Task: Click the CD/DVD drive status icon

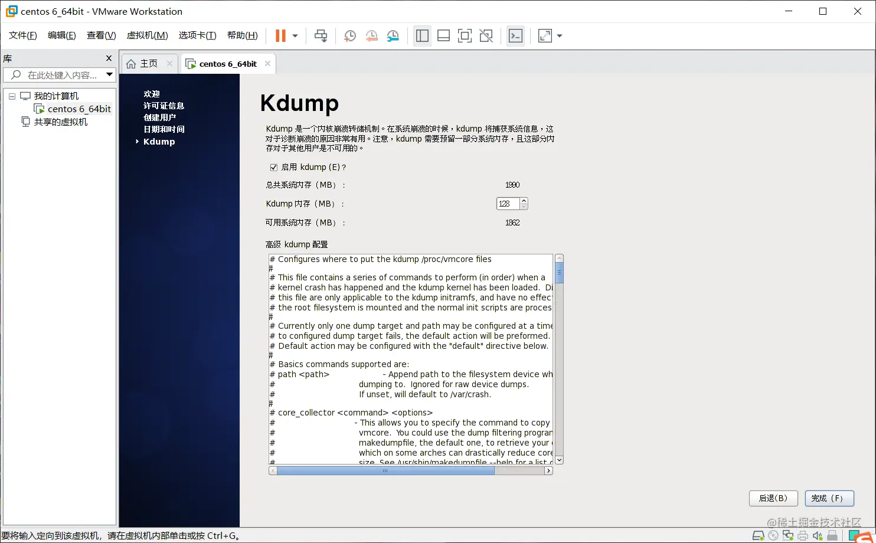Action: click(773, 536)
